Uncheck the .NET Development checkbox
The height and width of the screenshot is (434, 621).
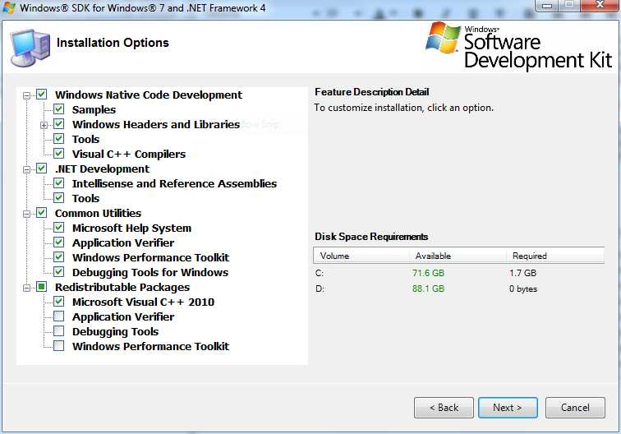pyautogui.click(x=42, y=169)
